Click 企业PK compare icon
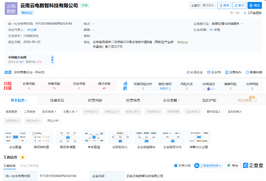Image resolution: width=266 pixels, height=181 pixels. 209,72
